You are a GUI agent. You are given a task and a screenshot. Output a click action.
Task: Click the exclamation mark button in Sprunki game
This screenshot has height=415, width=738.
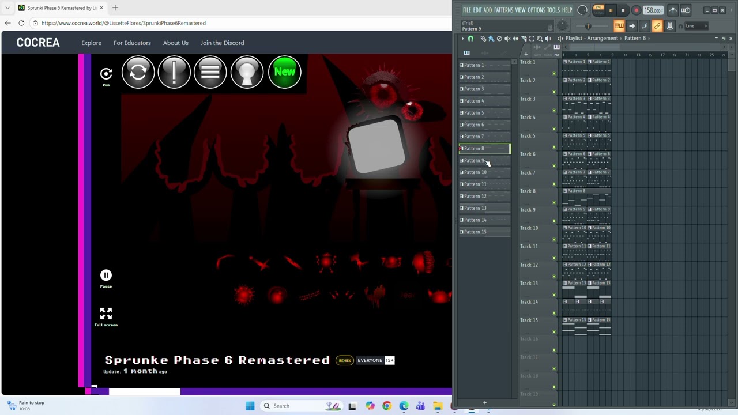click(174, 72)
